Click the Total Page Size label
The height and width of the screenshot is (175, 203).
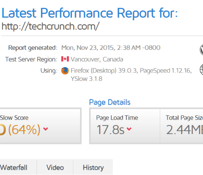(x=184, y=118)
